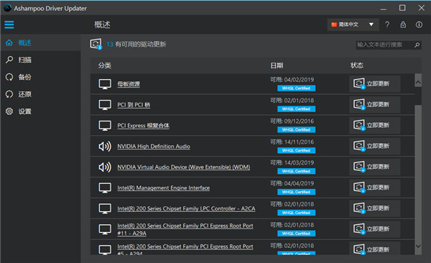Click monitor icon for Root Port #11 row

point(105,229)
